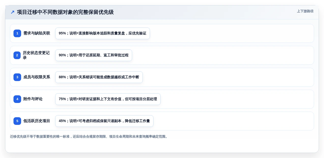Image resolution: width=324 pixels, height=158 pixels.
Task: Click the 需求与缺陷关联 row label
Action: pyautogui.click(x=37, y=33)
